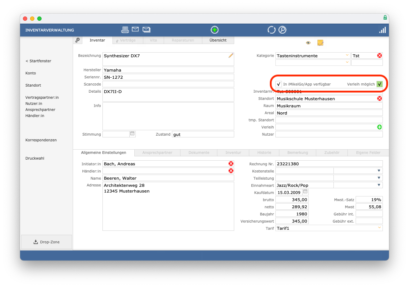Open Vertragspartner:in in sidebar
This screenshot has width=409, height=287.
pyautogui.click(x=42, y=97)
